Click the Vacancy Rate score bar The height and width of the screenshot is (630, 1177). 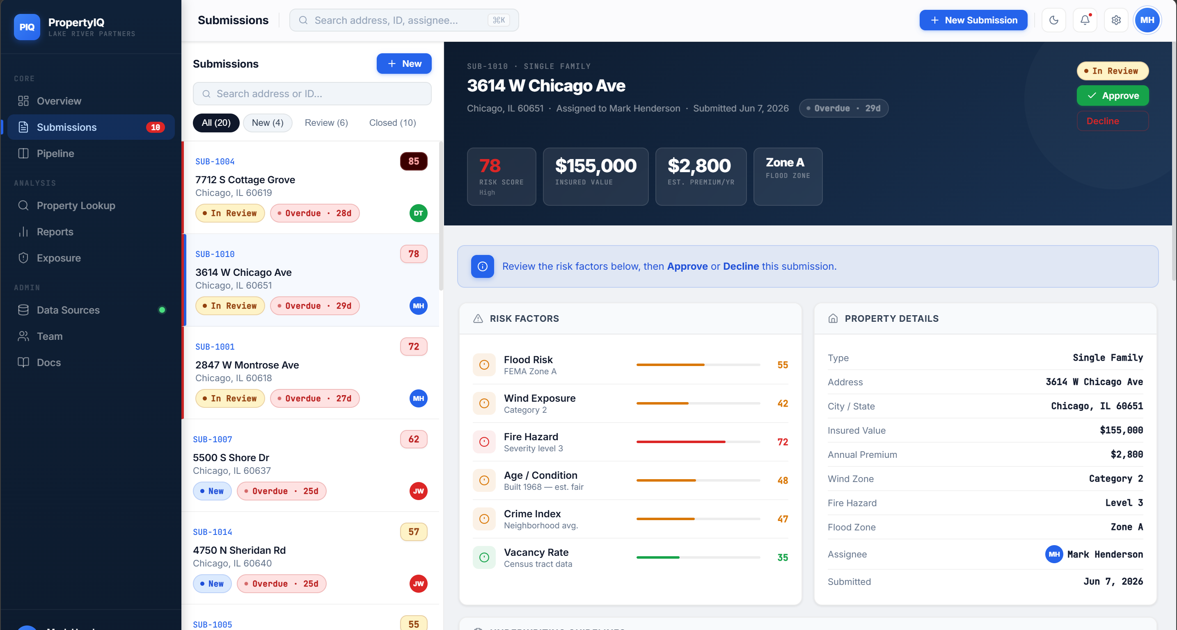[698, 557]
